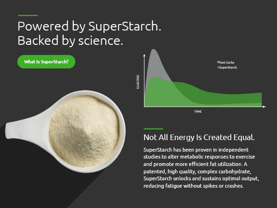This screenshot has height=208, width=277.
Task: Click the TIME axis label
Action: point(198,112)
